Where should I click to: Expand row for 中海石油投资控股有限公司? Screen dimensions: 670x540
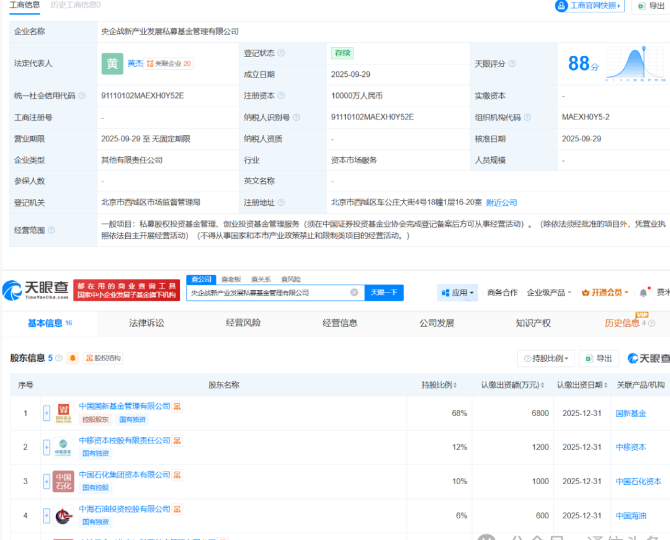click(47, 516)
